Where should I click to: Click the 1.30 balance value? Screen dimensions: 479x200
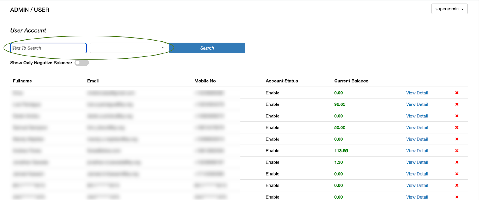(x=339, y=162)
